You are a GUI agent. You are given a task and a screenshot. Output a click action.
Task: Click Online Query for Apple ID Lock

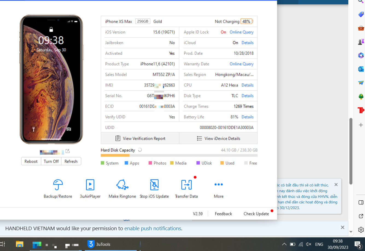click(x=241, y=32)
